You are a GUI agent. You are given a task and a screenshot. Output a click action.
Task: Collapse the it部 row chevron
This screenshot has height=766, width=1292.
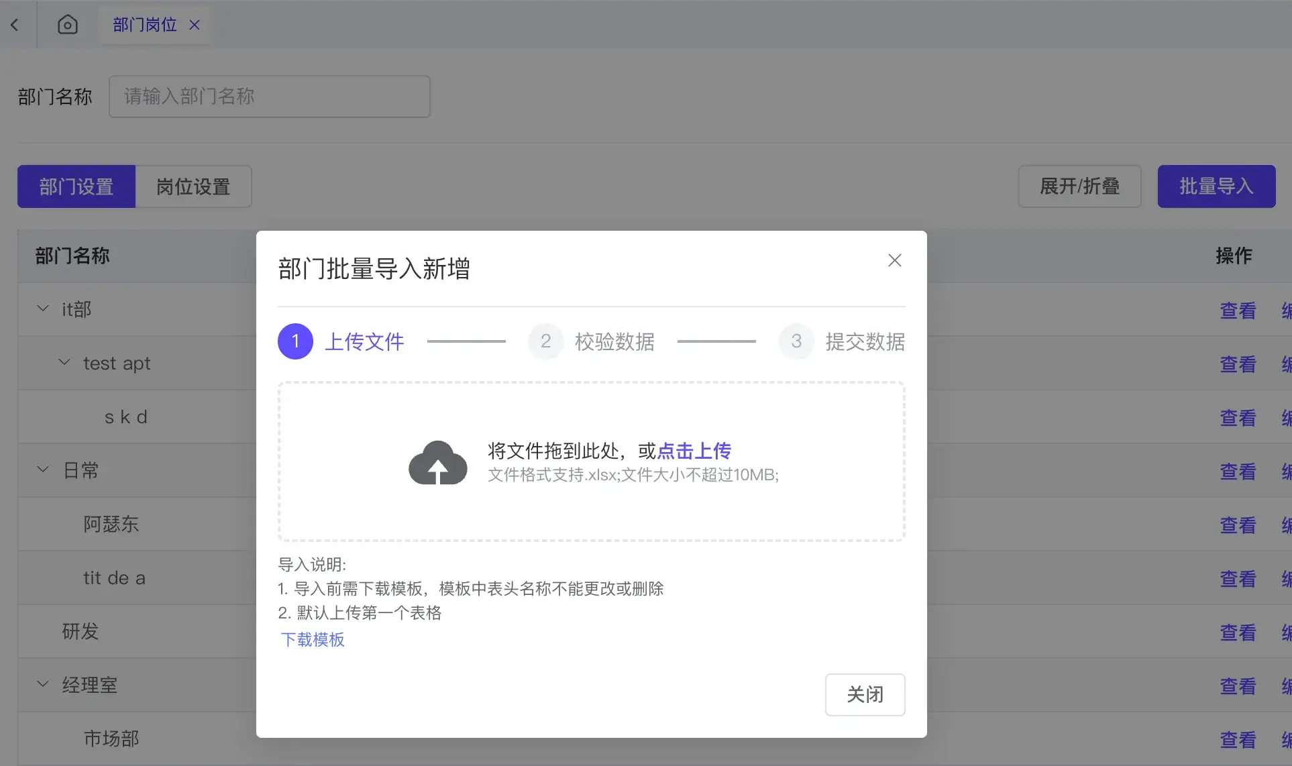pyautogui.click(x=43, y=309)
